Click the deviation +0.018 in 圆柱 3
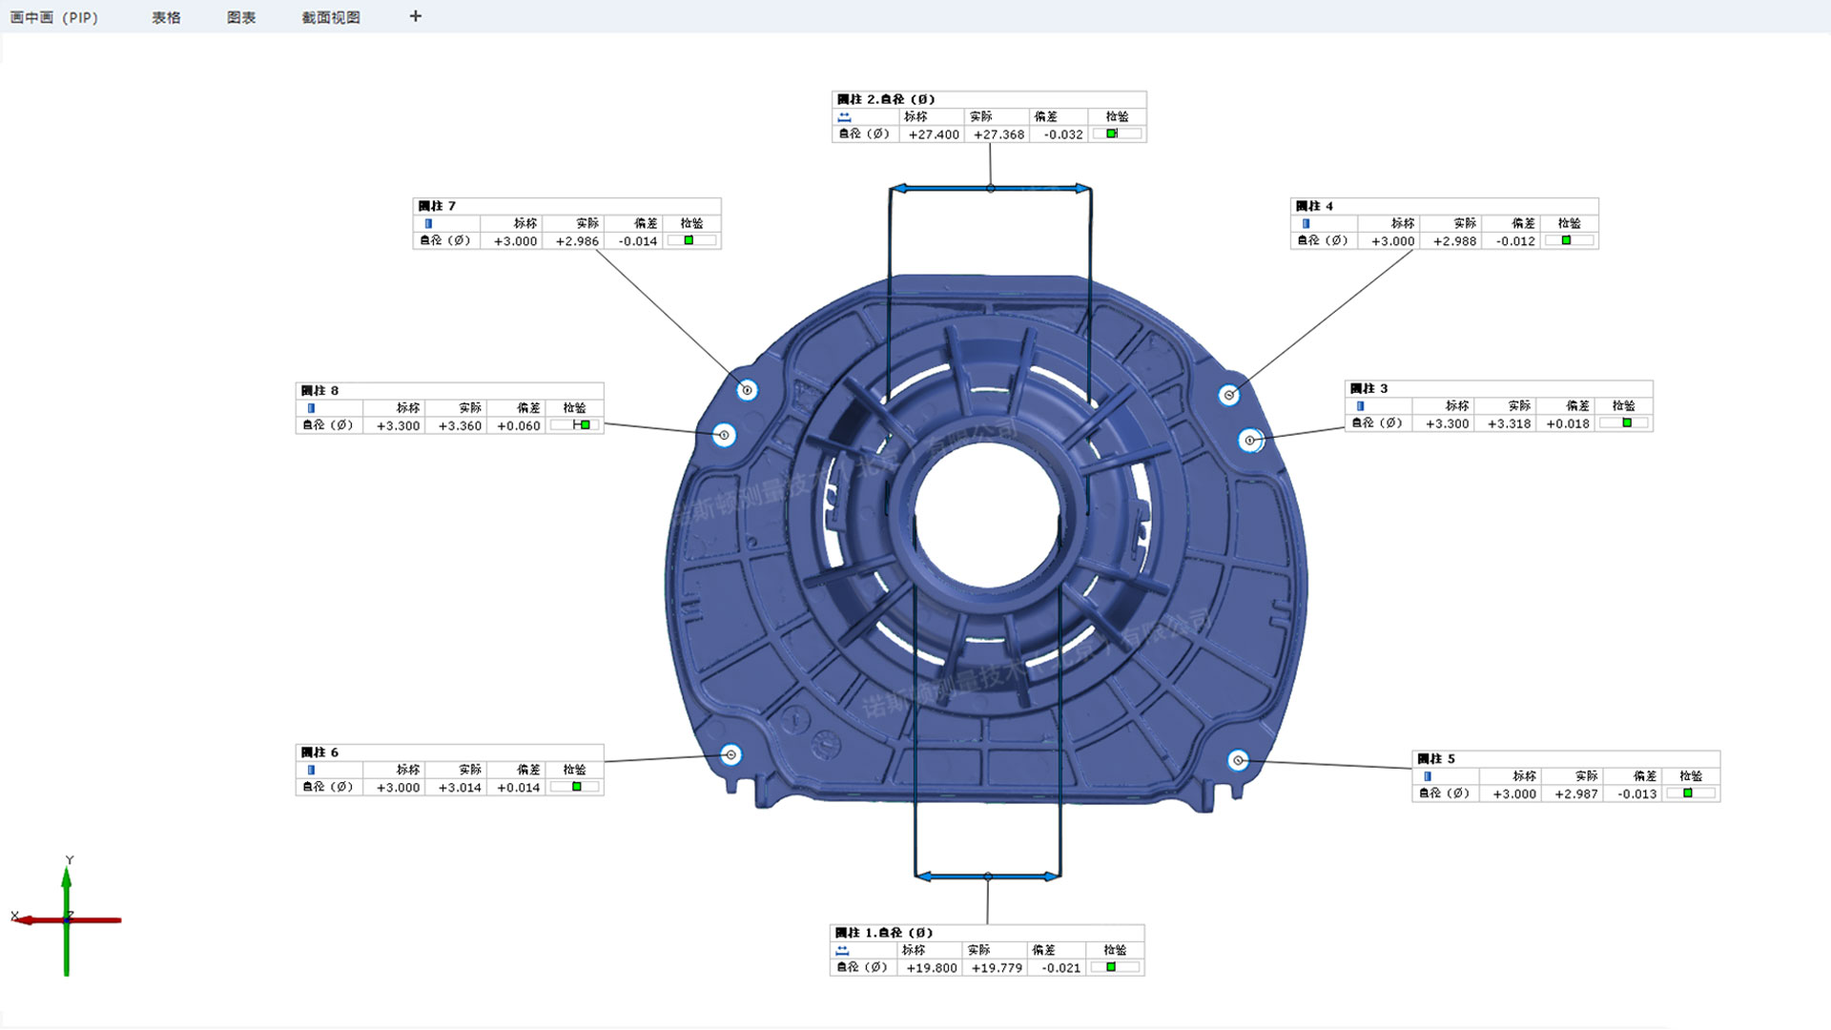1831x1030 pixels. point(1568,424)
